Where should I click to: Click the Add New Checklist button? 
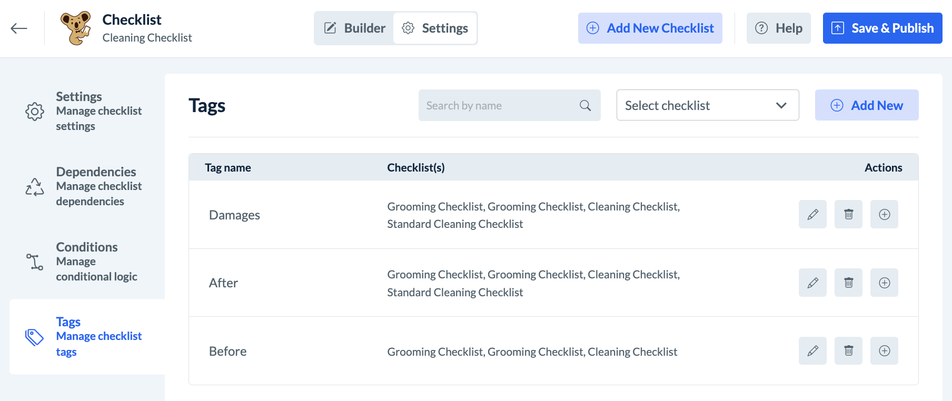point(650,28)
